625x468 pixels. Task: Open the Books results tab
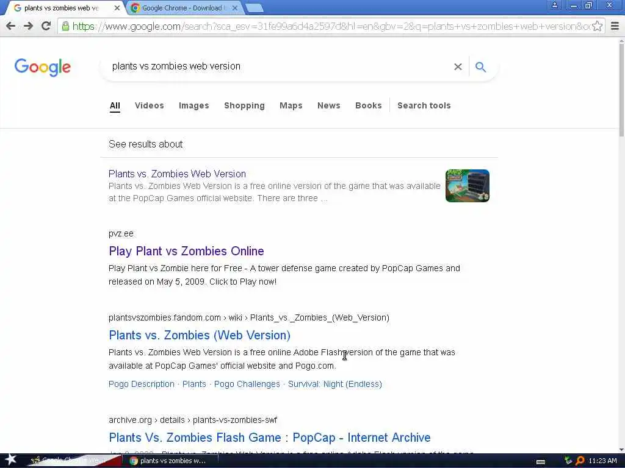coord(368,106)
